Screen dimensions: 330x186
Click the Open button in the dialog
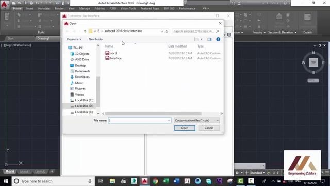(185, 128)
